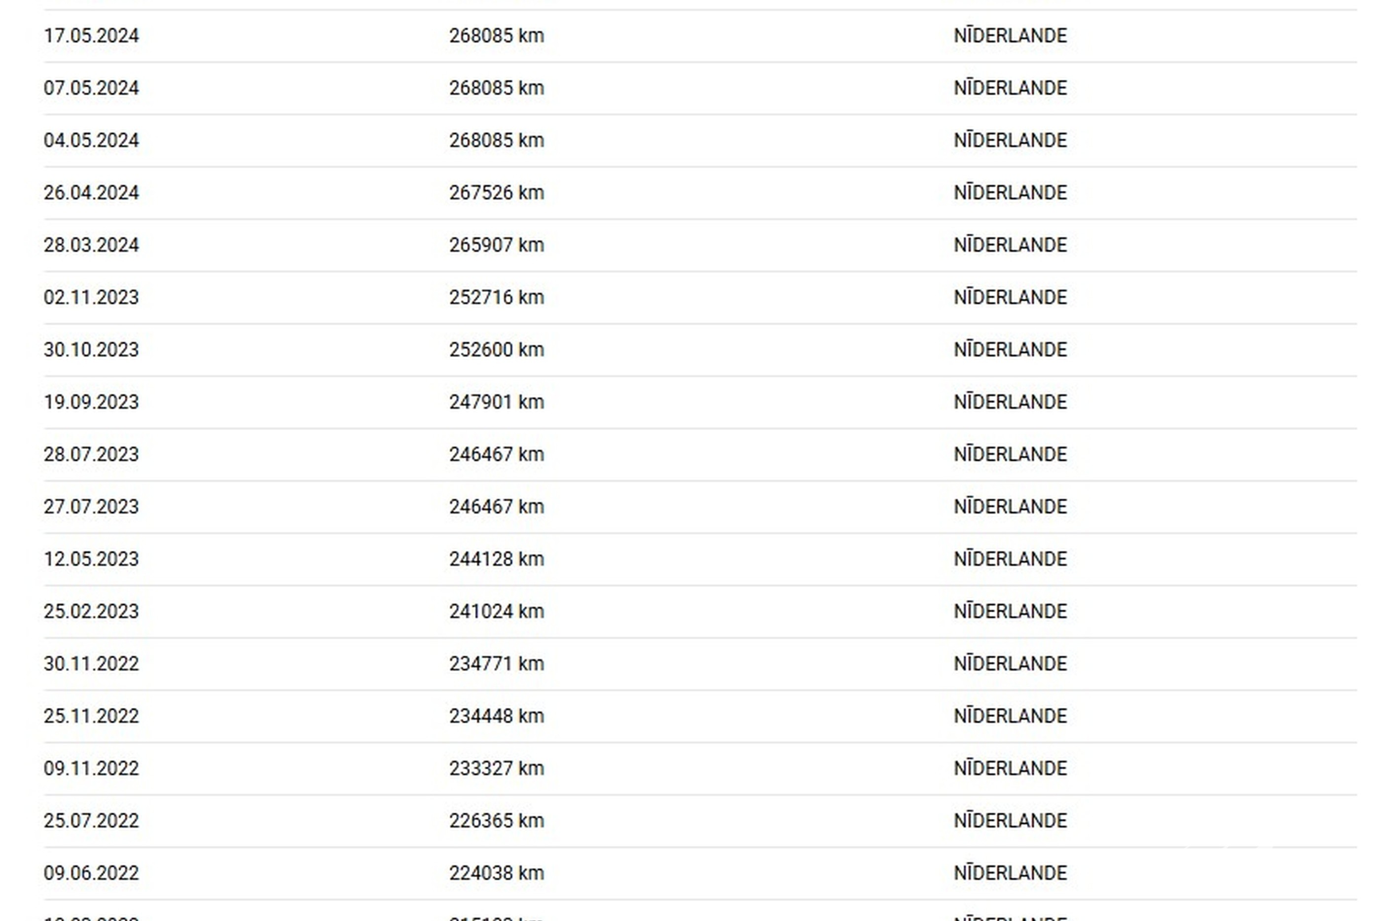The height and width of the screenshot is (921, 1381).
Task: Click the 267526 km mileage value
Action: [497, 193]
